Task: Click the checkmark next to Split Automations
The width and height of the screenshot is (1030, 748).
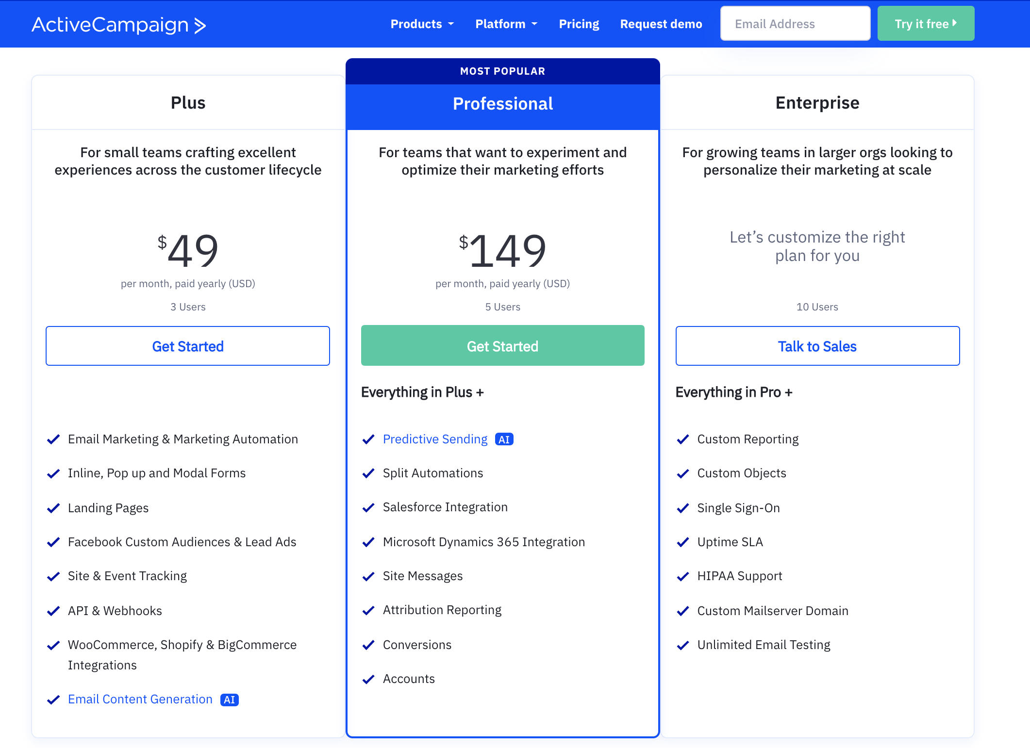Action: [x=369, y=473]
